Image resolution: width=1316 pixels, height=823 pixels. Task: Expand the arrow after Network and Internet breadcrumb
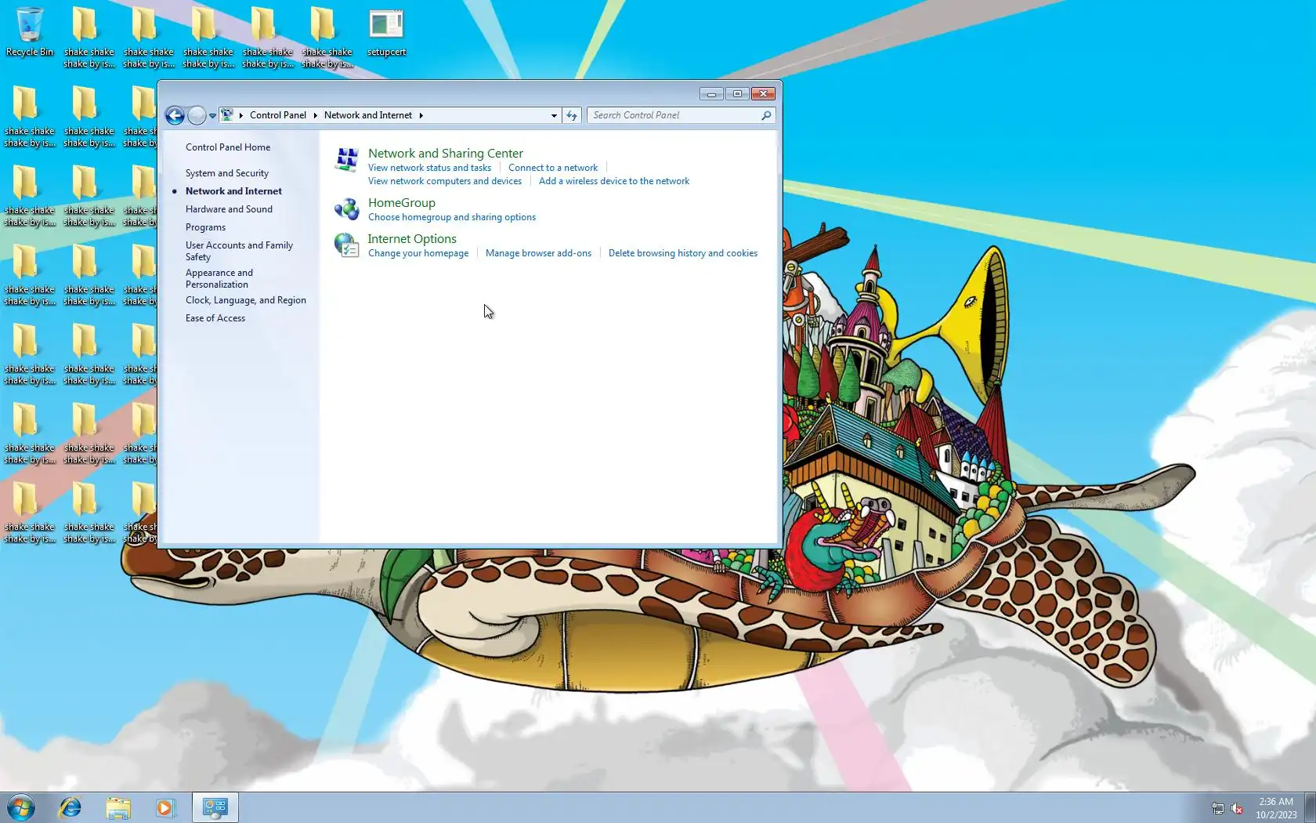(x=421, y=115)
